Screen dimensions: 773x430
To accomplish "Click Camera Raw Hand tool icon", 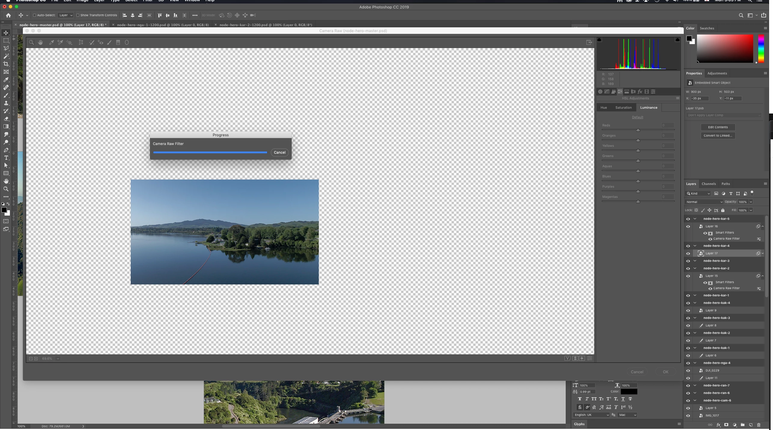I will (x=40, y=43).
